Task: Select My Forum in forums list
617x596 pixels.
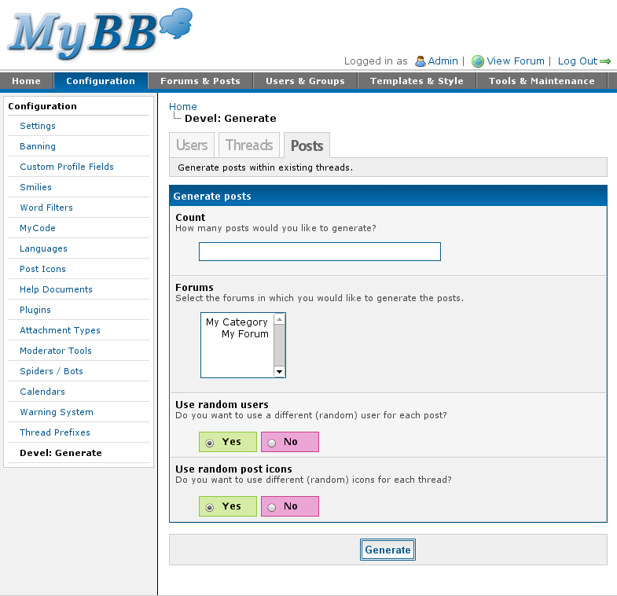Action: tap(244, 334)
